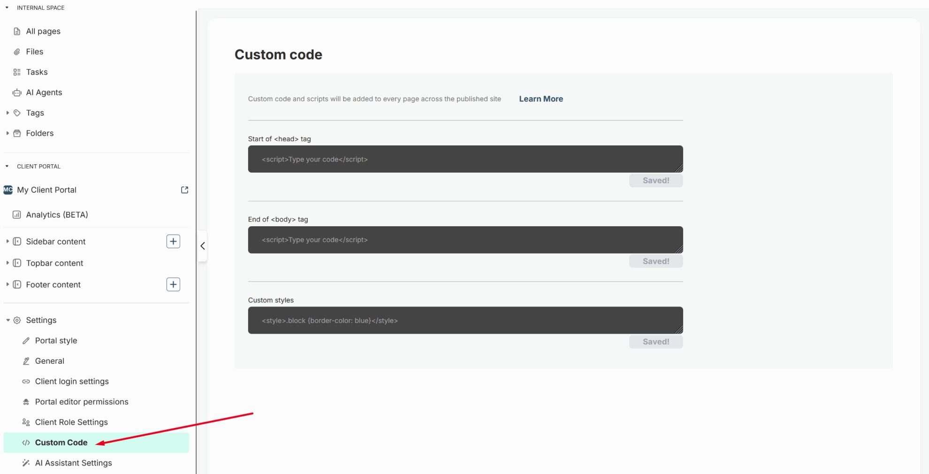The width and height of the screenshot is (929, 474).
Task: Click the Files paperclip icon
Action: [17, 52]
